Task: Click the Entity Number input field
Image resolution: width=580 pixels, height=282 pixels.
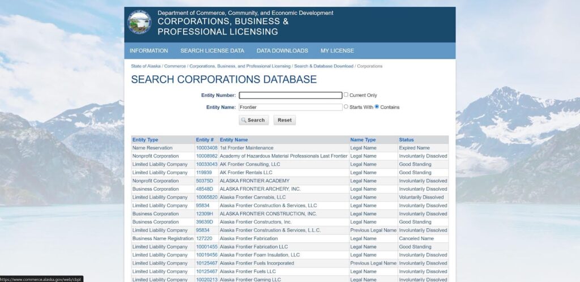Action: [290, 95]
